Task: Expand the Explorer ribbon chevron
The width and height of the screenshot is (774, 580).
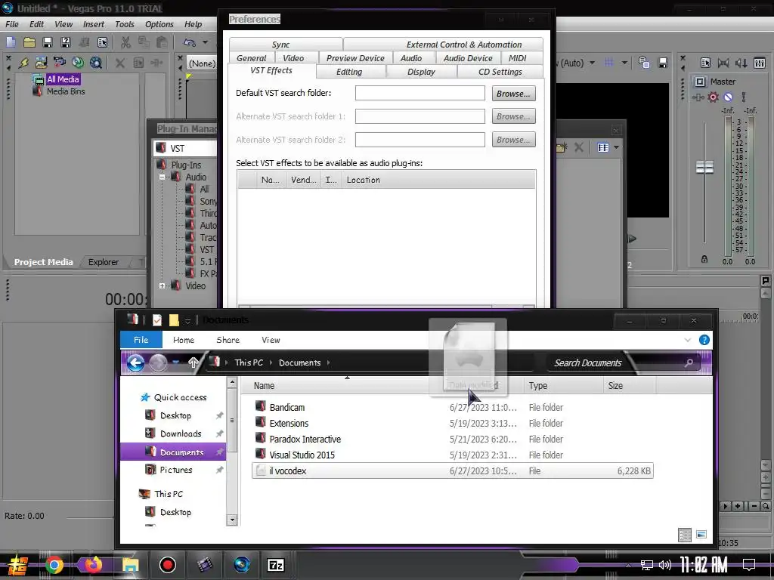Action: point(688,340)
